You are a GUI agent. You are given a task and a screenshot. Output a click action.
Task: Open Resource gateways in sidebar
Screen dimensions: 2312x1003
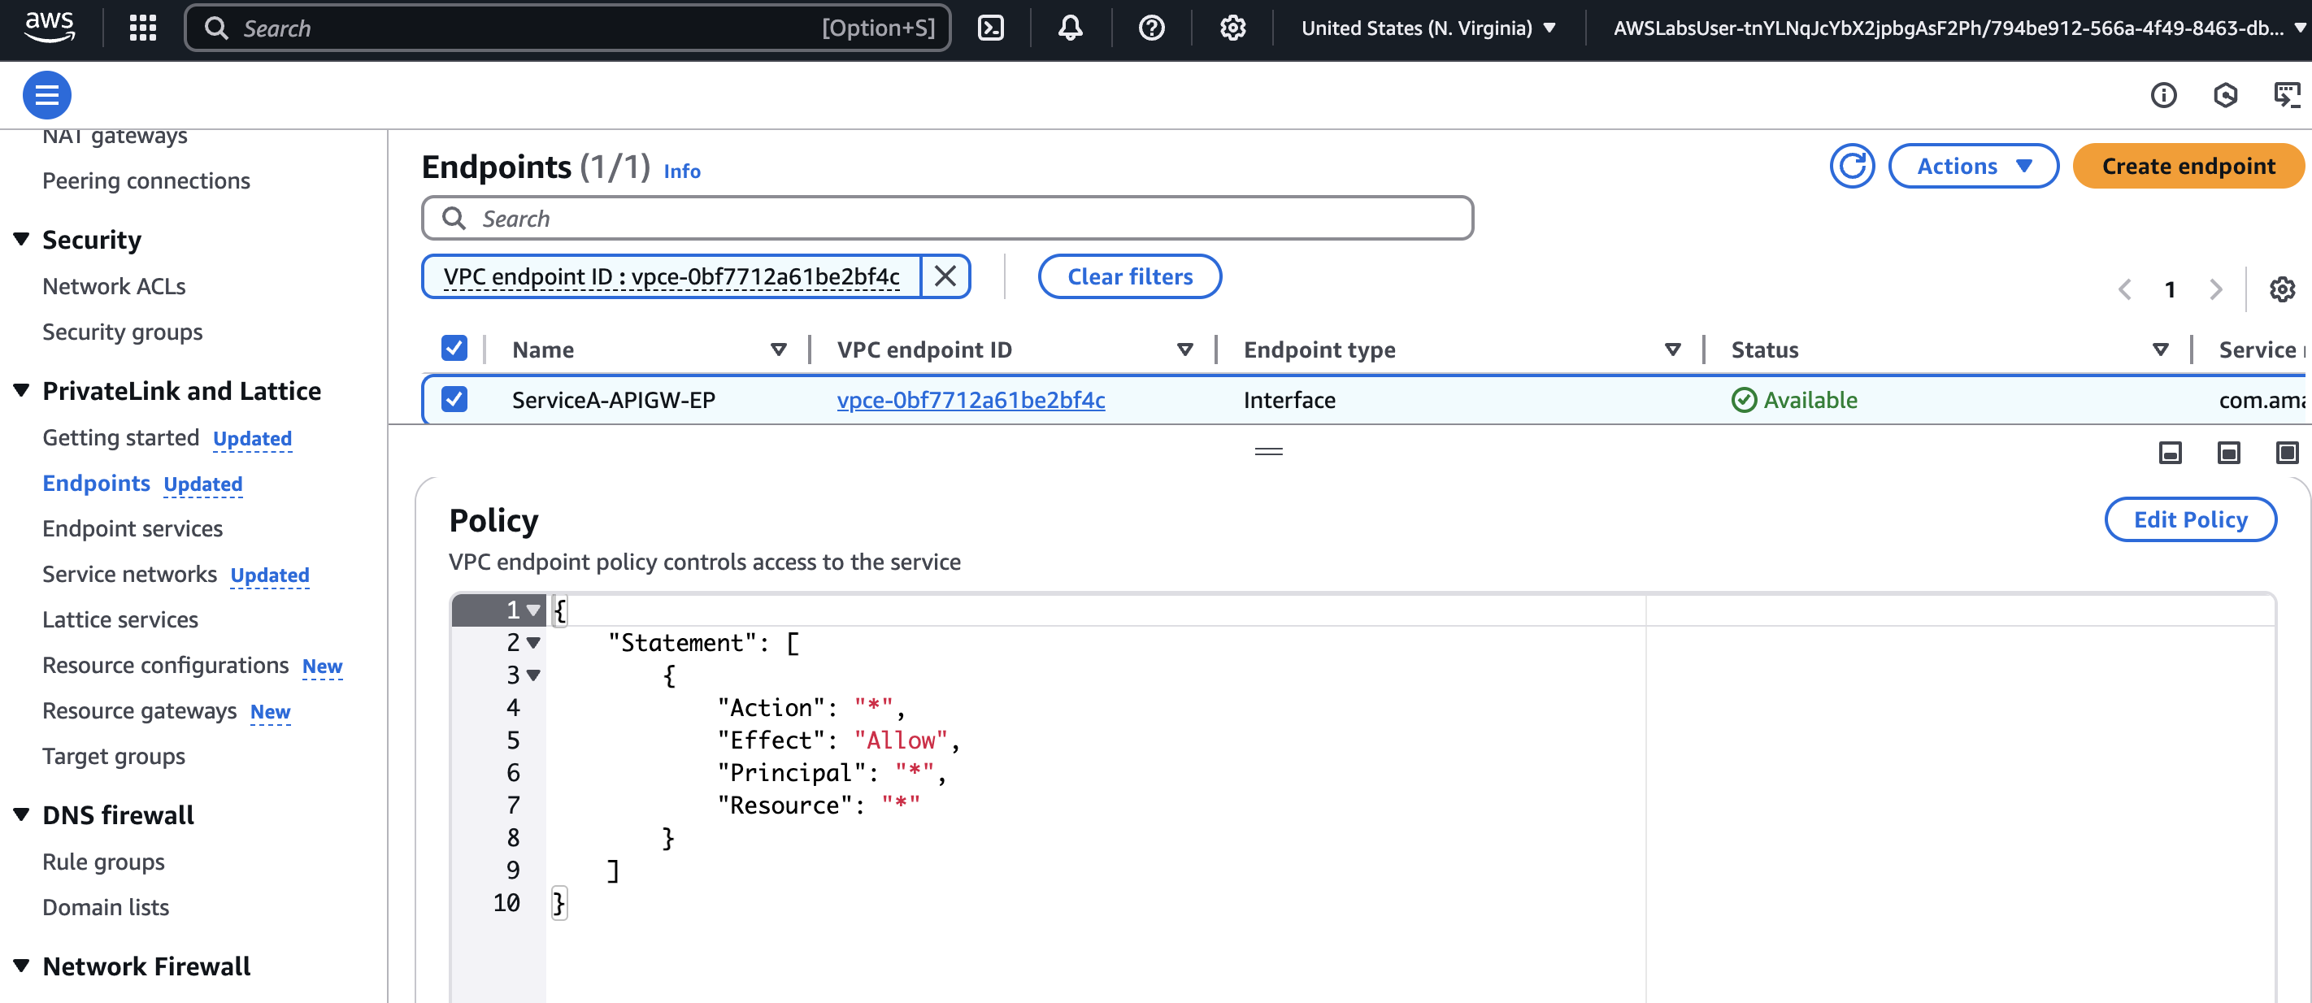tap(139, 710)
